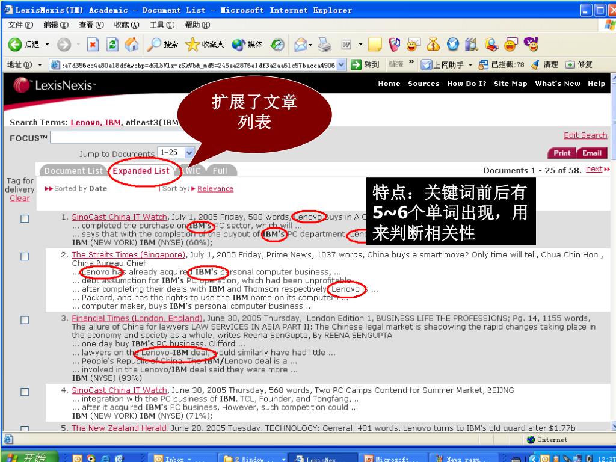Viewport: 616px width, 462px height.
Task: Click the money bag icon in toolbar
Action: point(433,45)
